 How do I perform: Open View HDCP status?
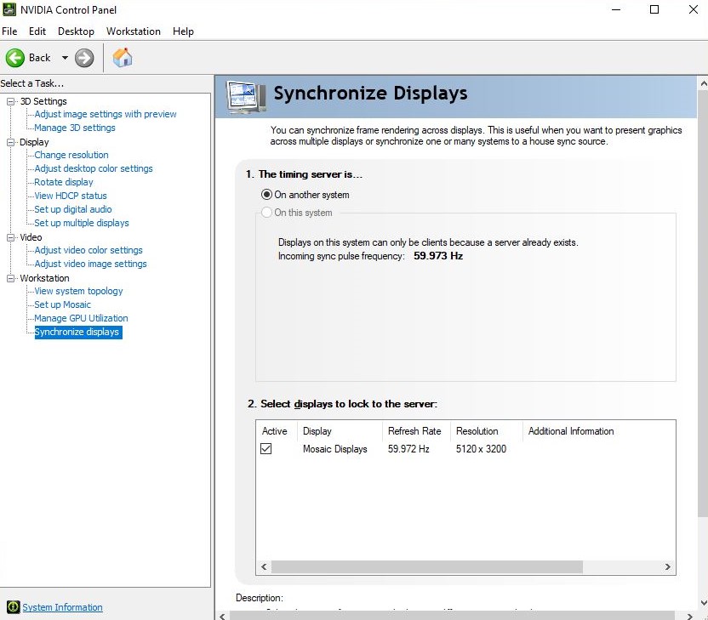click(x=71, y=196)
